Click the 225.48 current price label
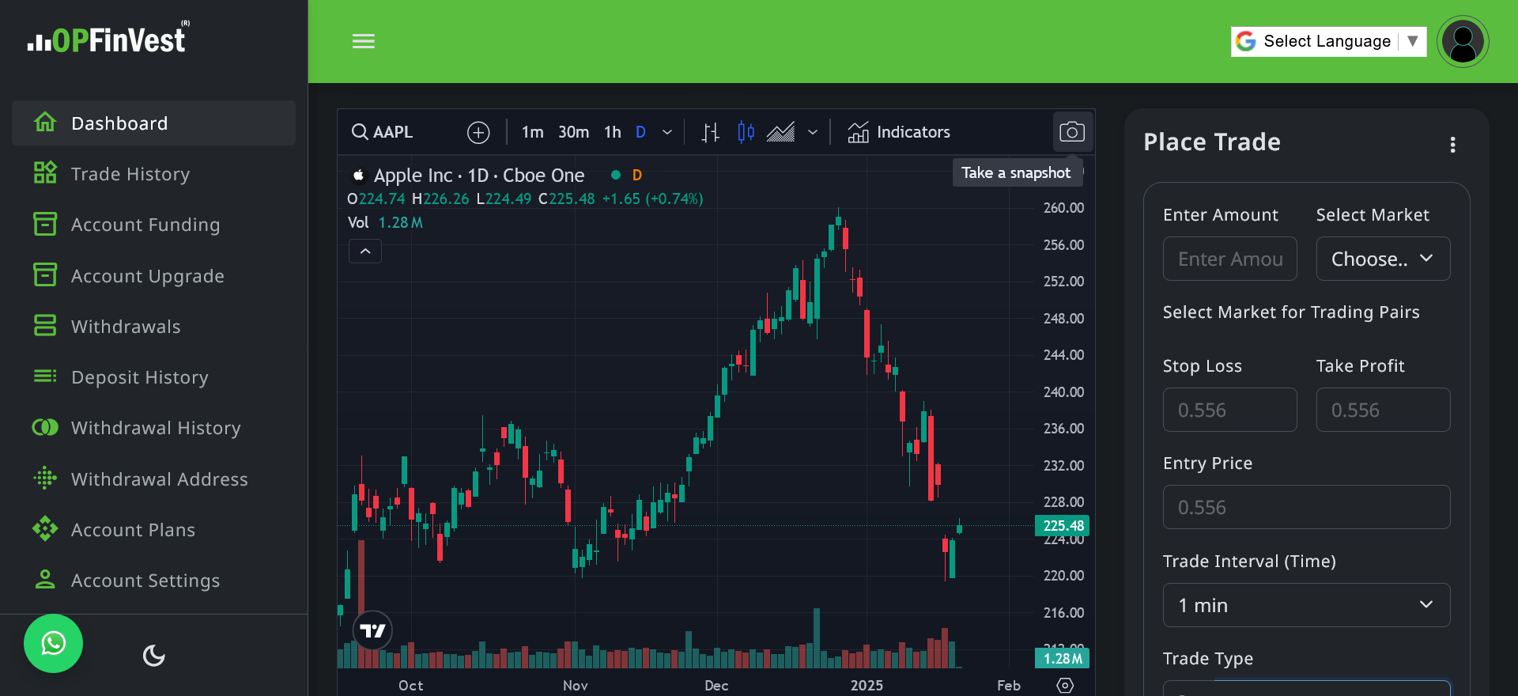The width and height of the screenshot is (1518, 696). pos(1063,525)
